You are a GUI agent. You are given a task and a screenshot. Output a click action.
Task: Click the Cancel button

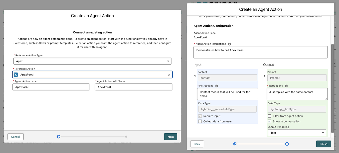(15, 137)
